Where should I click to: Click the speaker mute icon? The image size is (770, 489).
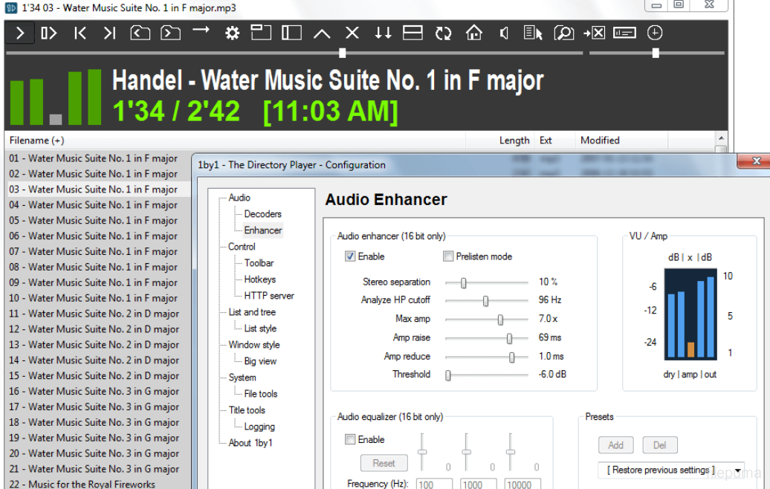pos(504,33)
